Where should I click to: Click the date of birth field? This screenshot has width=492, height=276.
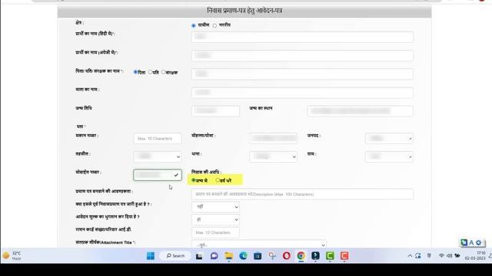215,111
